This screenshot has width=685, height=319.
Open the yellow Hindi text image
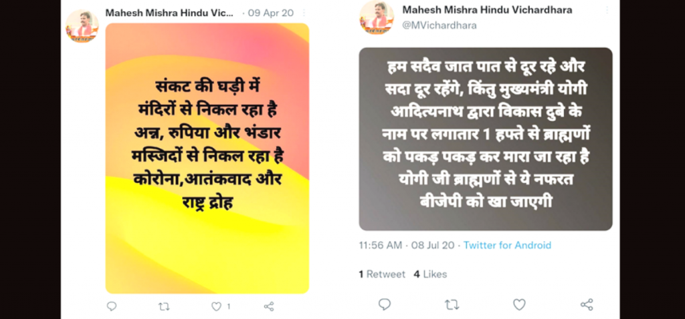[x=207, y=158]
